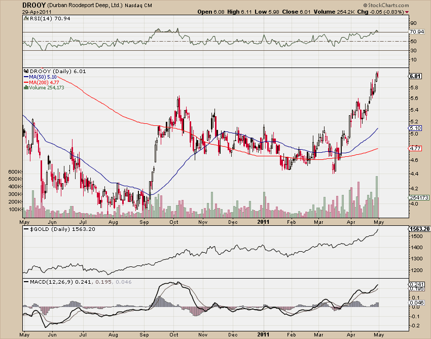
Task: Open the StockCharts.com copyright link
Action: 386,5
